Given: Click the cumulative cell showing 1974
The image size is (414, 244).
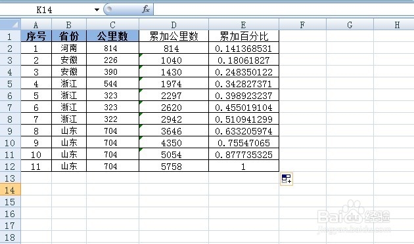Looking at the screenshot, I should pyautogui.click(x=173, y=83).
